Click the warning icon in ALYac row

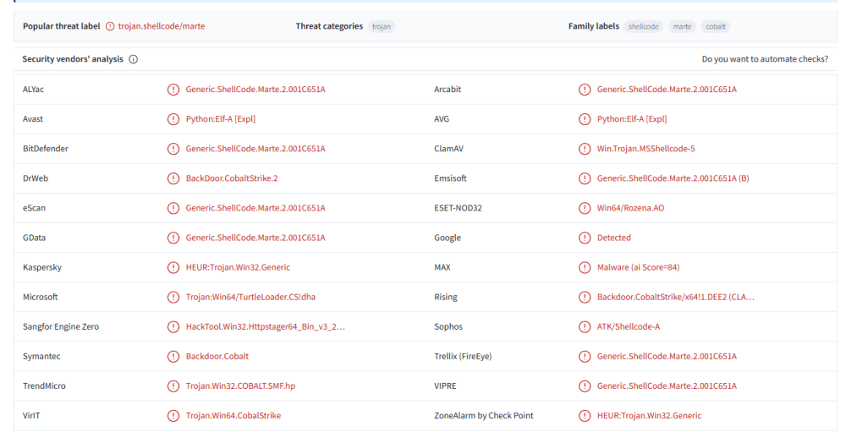click(x=173, y=90)
